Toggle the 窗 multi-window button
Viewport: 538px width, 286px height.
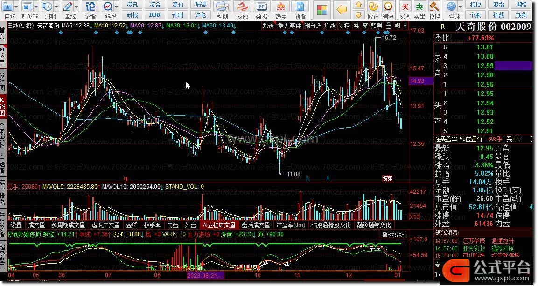365,26
